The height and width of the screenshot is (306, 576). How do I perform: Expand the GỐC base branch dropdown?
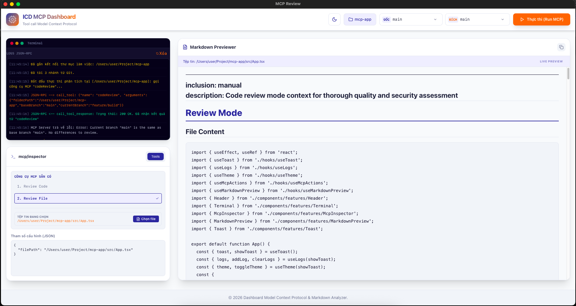[411, 19]
